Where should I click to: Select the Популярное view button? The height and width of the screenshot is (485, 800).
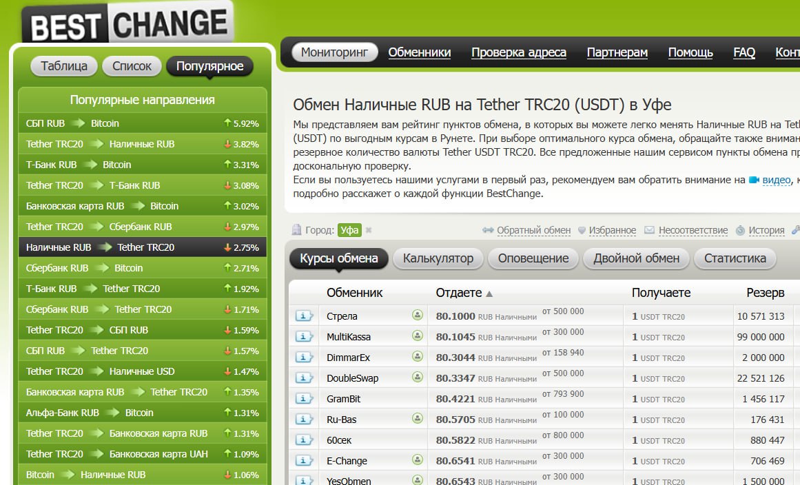click(x=209, y=66)
